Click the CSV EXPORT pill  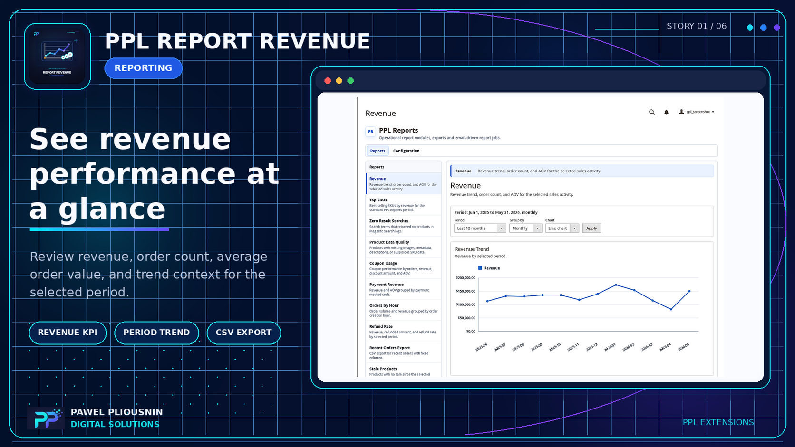(243, 333)
